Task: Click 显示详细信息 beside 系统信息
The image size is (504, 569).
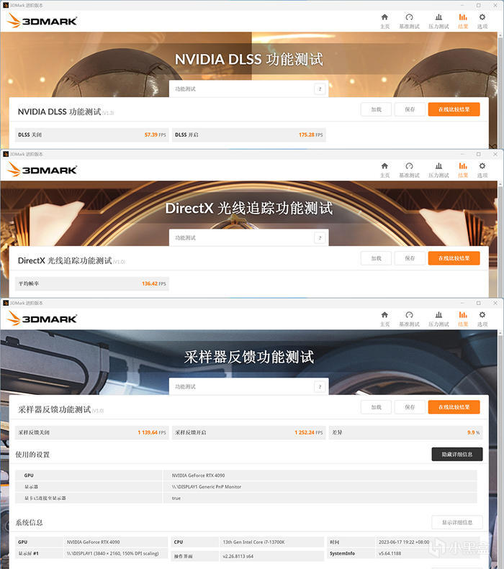Action: click(x=456, y=522)
